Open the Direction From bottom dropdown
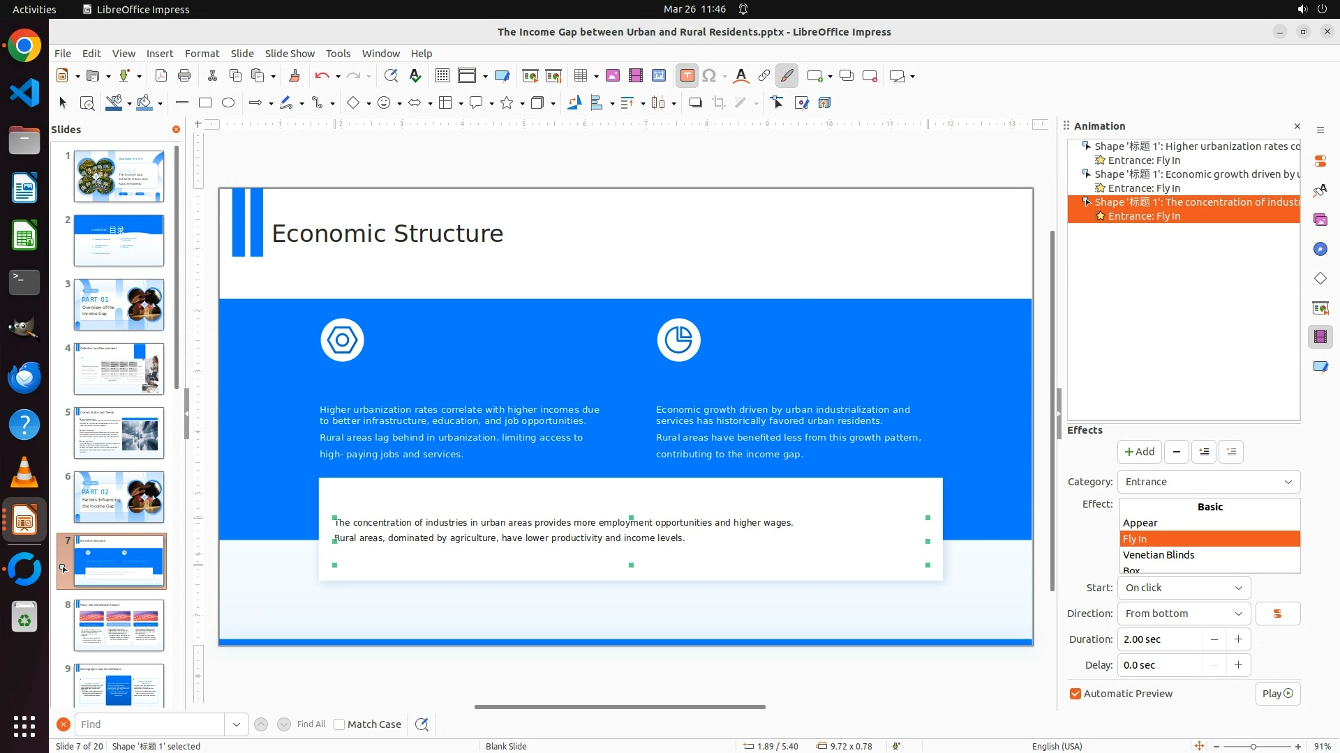The height and width of the screenshot is (753, 1340). coord(1184,614)
